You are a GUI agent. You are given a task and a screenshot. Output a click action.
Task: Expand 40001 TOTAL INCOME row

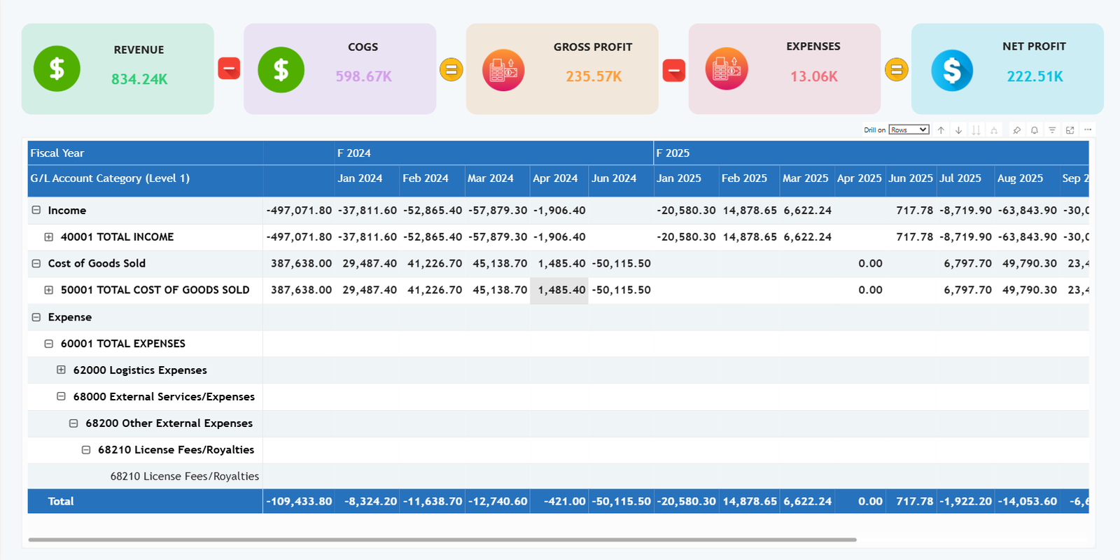49,237
